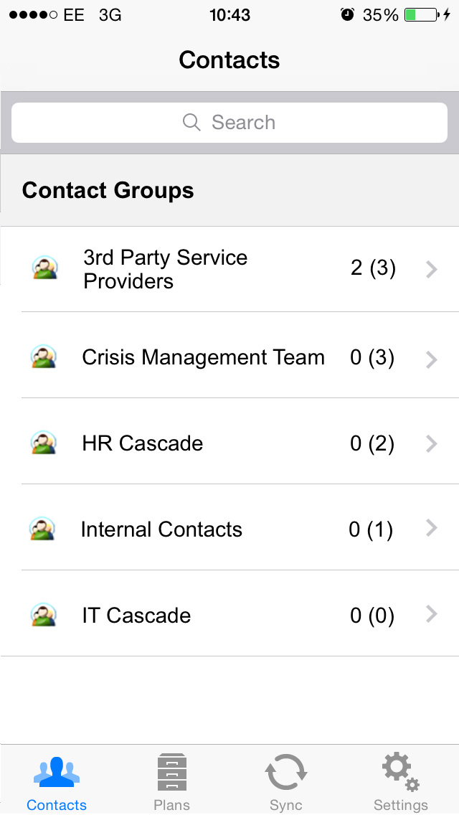Viewport: 459px width, 815px height.
Task: Open the Crisis Management Team group name
Action: click(203, 357)
